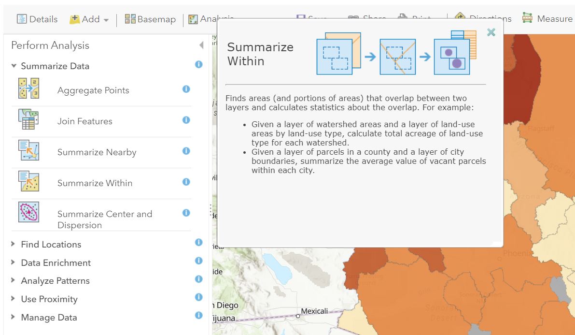The width and height of the screenshot is (575, 335).
Task: Open the Basemap gallery
Action: click(x=150, y=19)
